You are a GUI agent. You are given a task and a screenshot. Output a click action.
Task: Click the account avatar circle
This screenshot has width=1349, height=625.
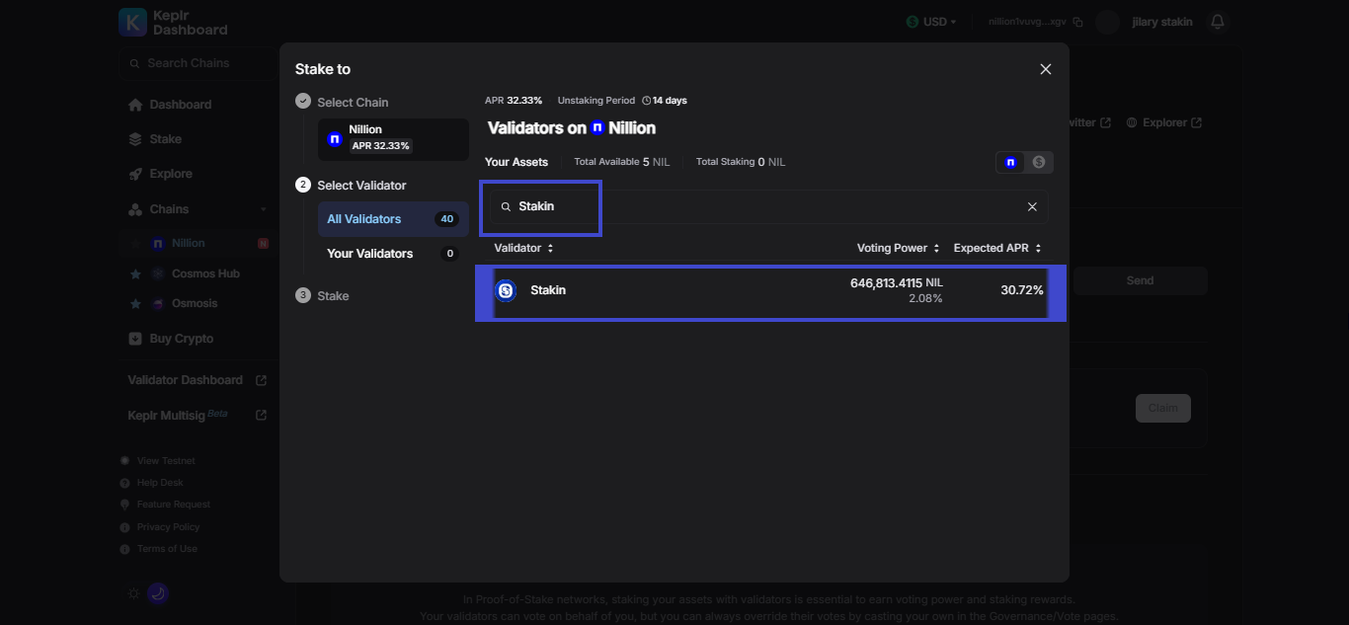(1108, 22)
